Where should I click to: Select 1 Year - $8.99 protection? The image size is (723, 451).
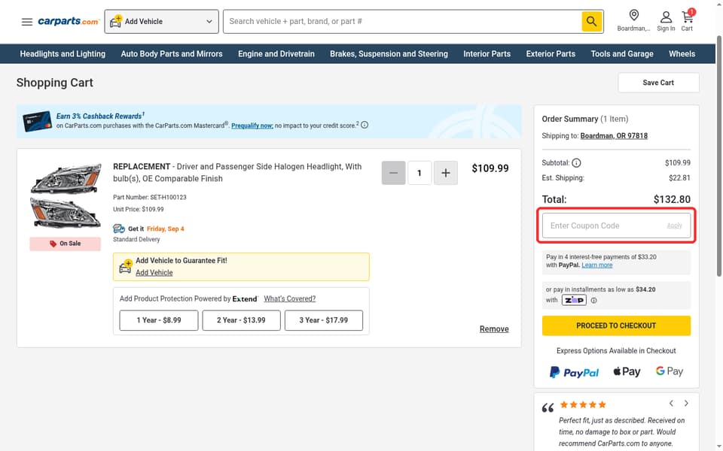tap(159, 320)
